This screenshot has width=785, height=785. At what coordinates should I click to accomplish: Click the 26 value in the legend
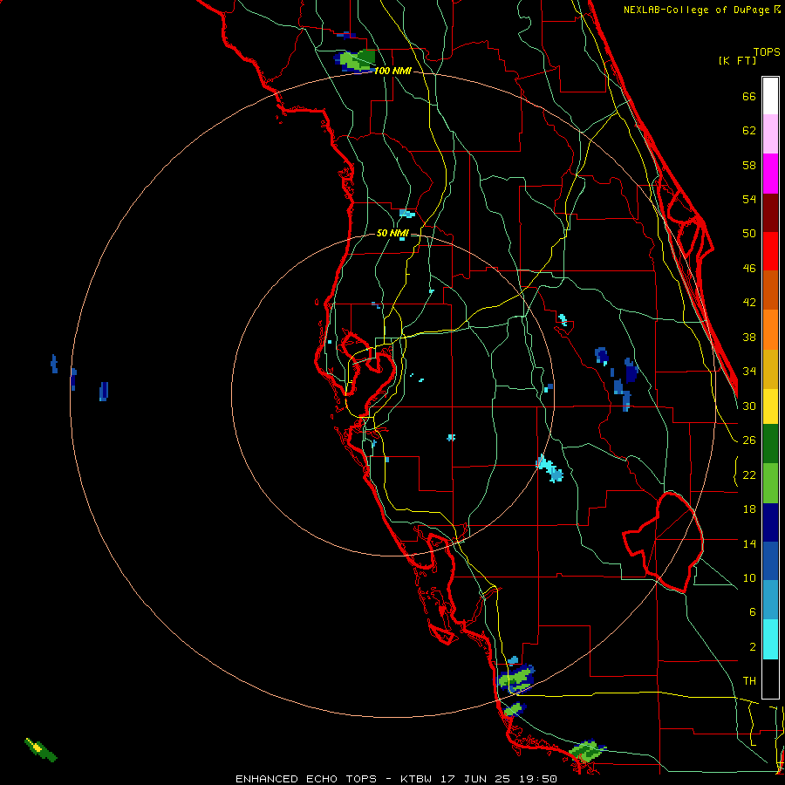pos(749,440)
